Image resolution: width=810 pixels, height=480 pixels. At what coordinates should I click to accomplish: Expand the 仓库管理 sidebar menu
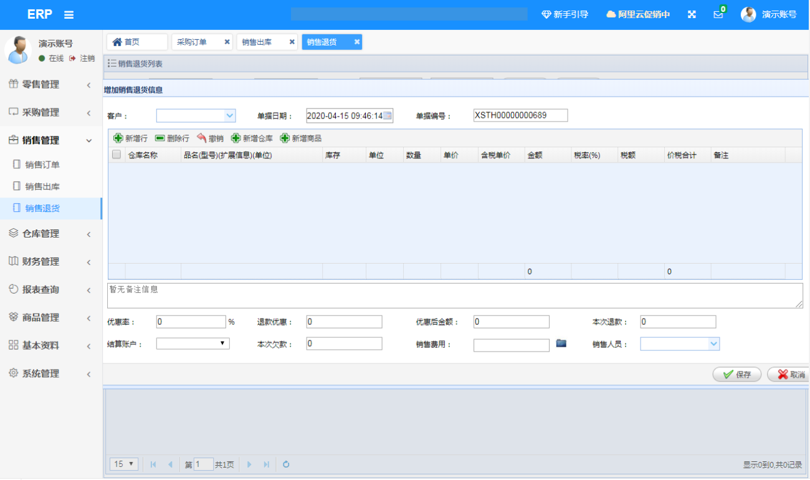[51, 233]
